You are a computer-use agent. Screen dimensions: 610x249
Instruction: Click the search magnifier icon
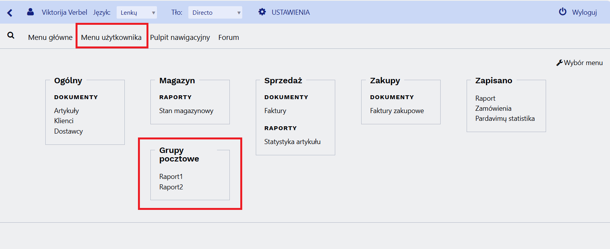[11, 35]
